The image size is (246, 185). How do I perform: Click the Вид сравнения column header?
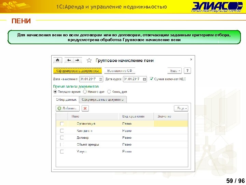coord(136,116)
